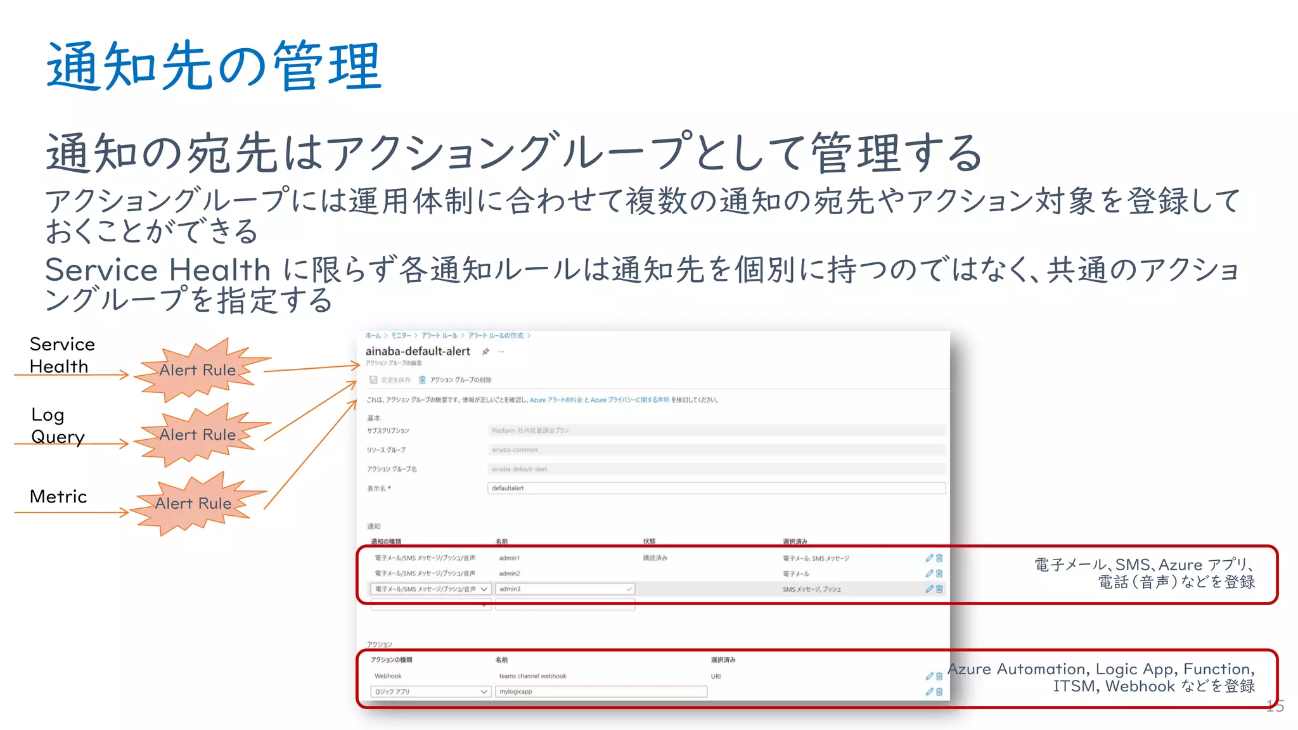Click the URI selected cell
The width and height of the screenshot is (1298, 730).
click(716, 676)
